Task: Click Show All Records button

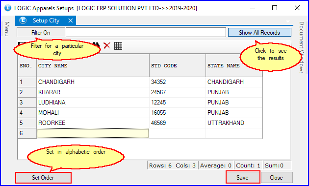Action: pyautogui.click(x=259, y=33)
